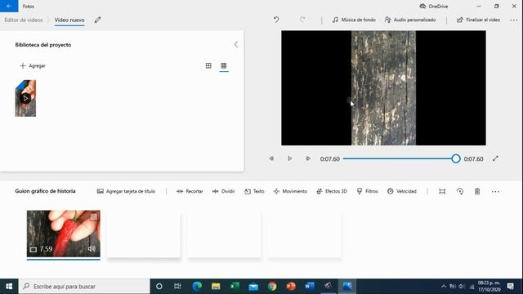Step back one frame

pyautogui.click(x=271, y=158)
